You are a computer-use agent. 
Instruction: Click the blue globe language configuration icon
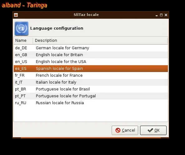tap(22, 29)
